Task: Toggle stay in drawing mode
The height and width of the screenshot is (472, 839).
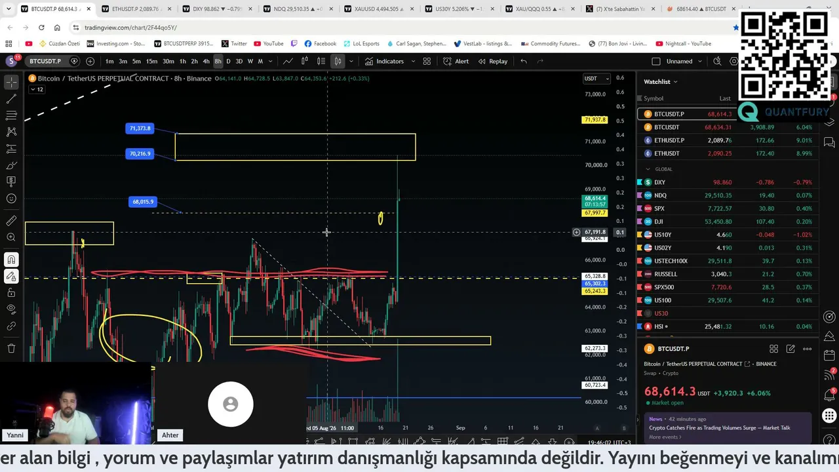Action: coord(11,276)
